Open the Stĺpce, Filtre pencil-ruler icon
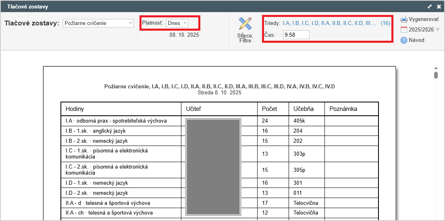 tap(245, 24)
